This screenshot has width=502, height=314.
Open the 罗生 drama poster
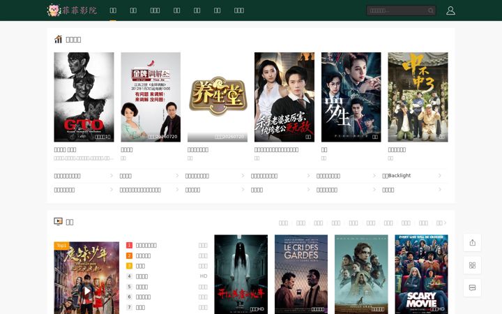tap(351, 97)
